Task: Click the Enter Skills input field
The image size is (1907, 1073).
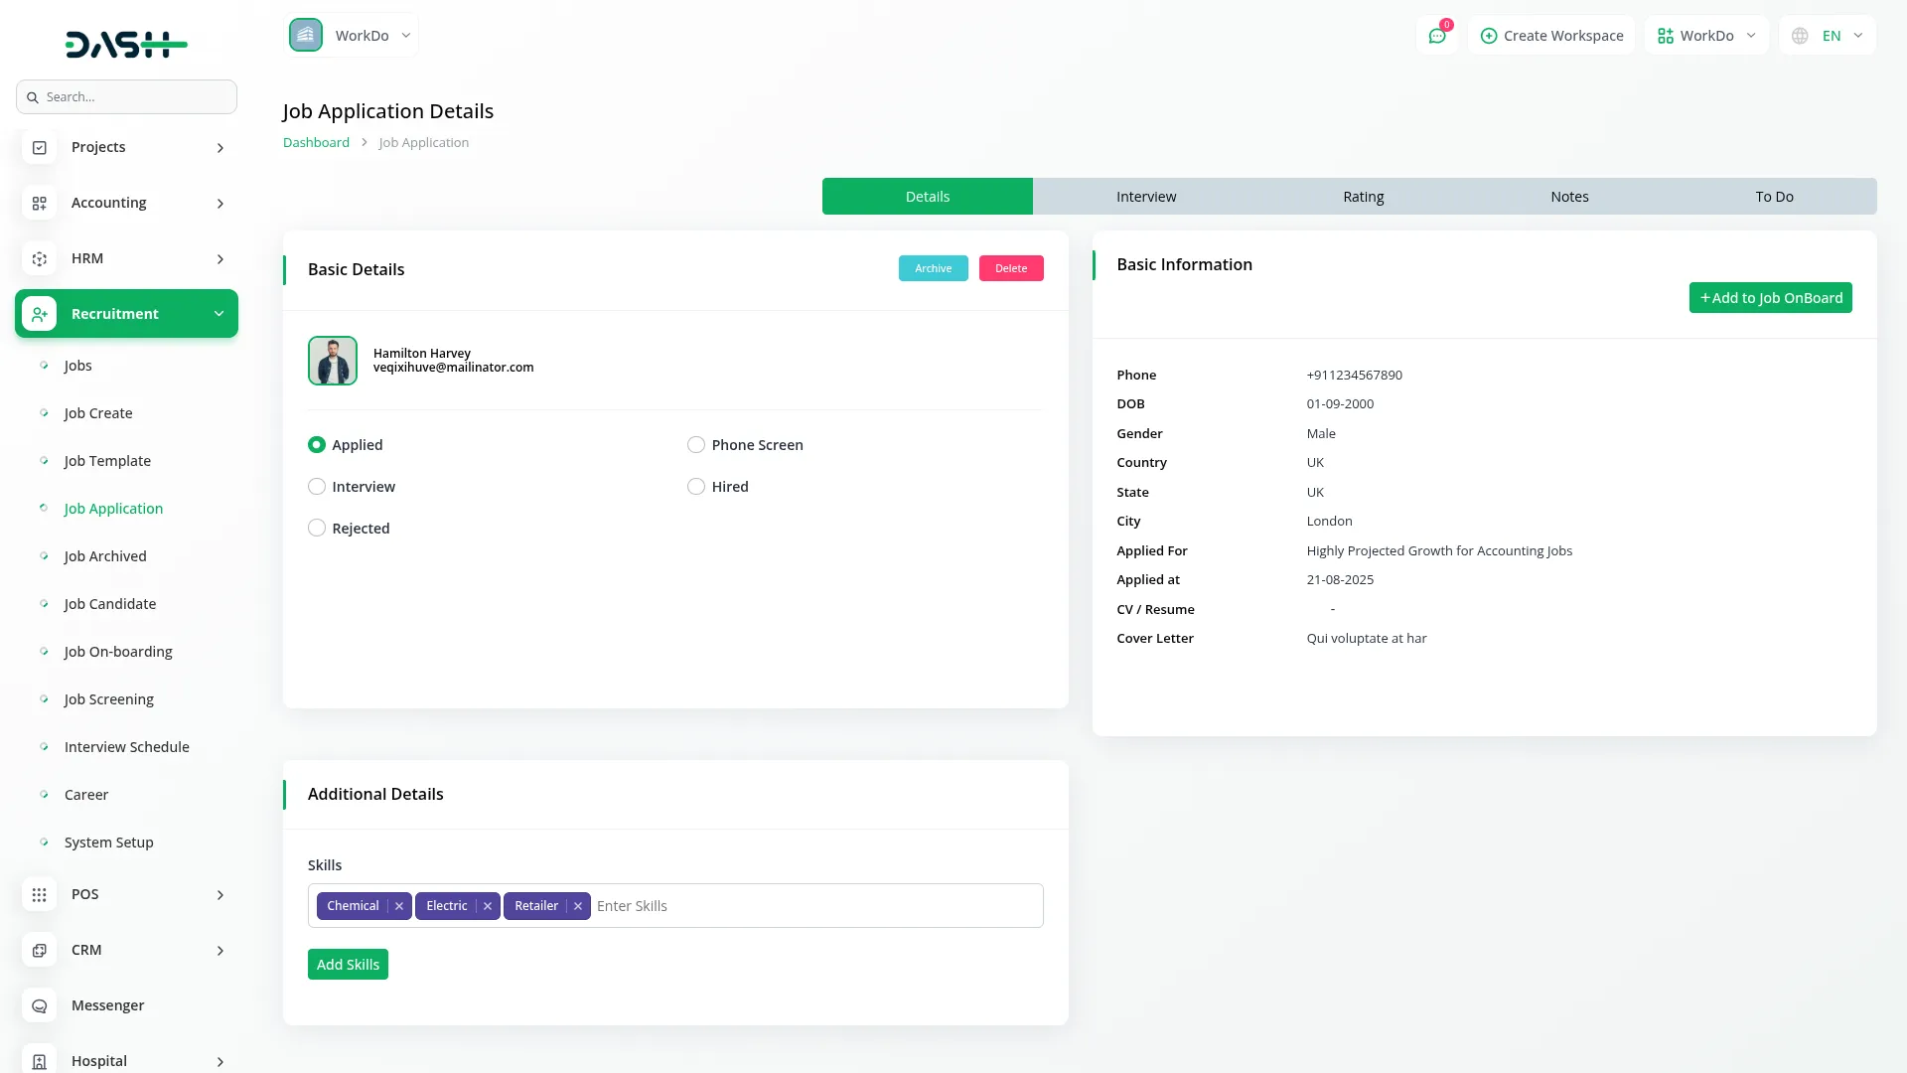Action: pos(814,906)
